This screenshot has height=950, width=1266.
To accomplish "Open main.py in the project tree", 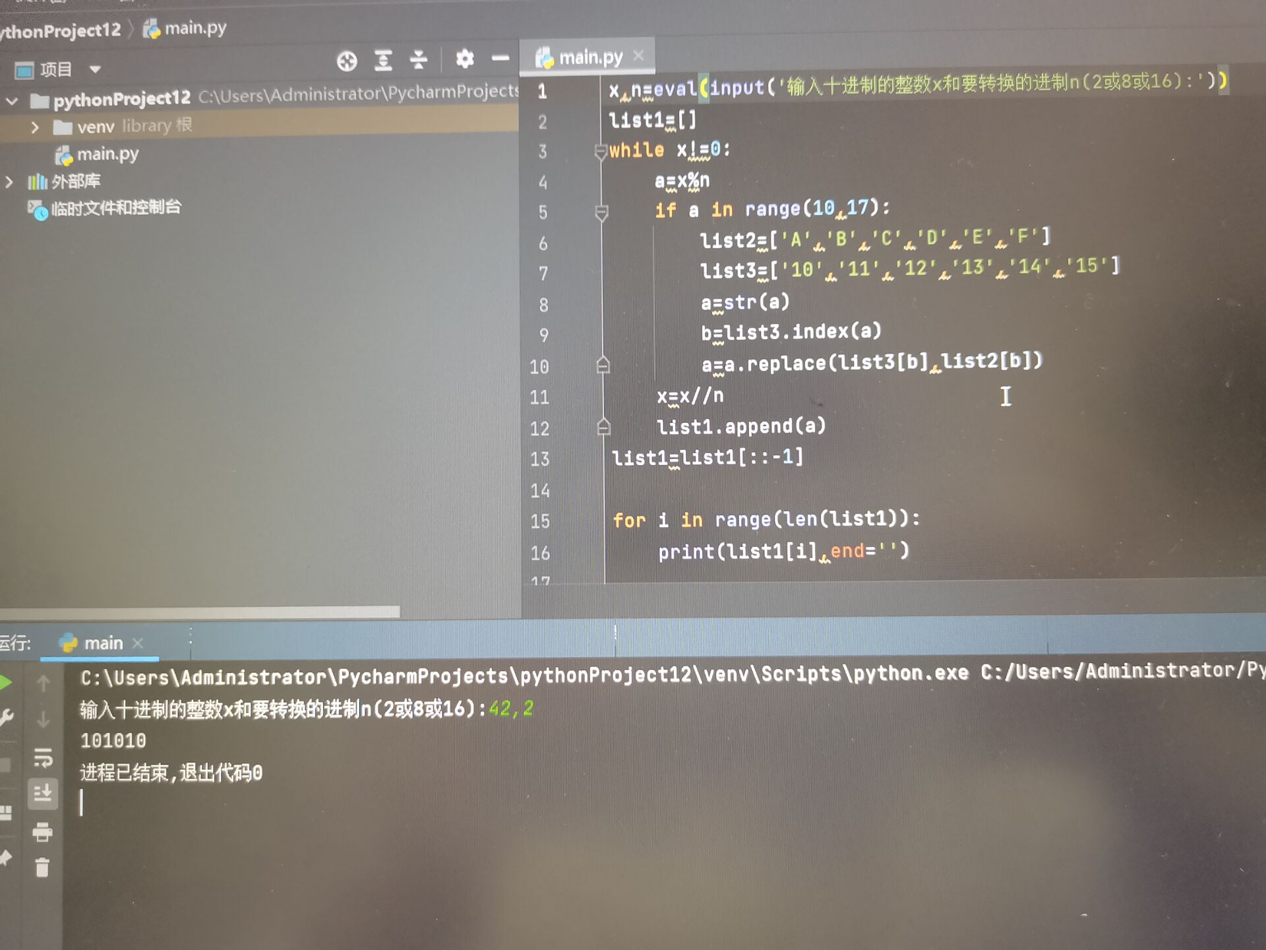I will 107,155.
